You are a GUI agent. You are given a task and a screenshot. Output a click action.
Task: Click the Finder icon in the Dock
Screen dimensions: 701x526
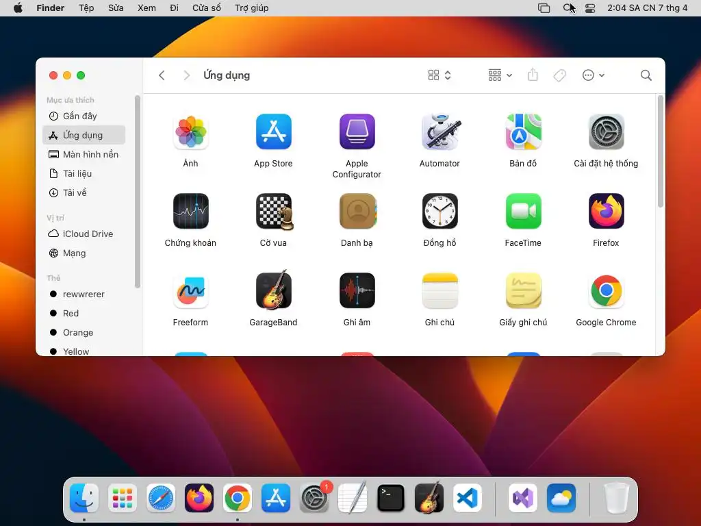(x=84, y=498)
